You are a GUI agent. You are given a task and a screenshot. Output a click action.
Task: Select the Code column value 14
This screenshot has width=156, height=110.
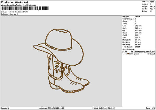point(148,54)
